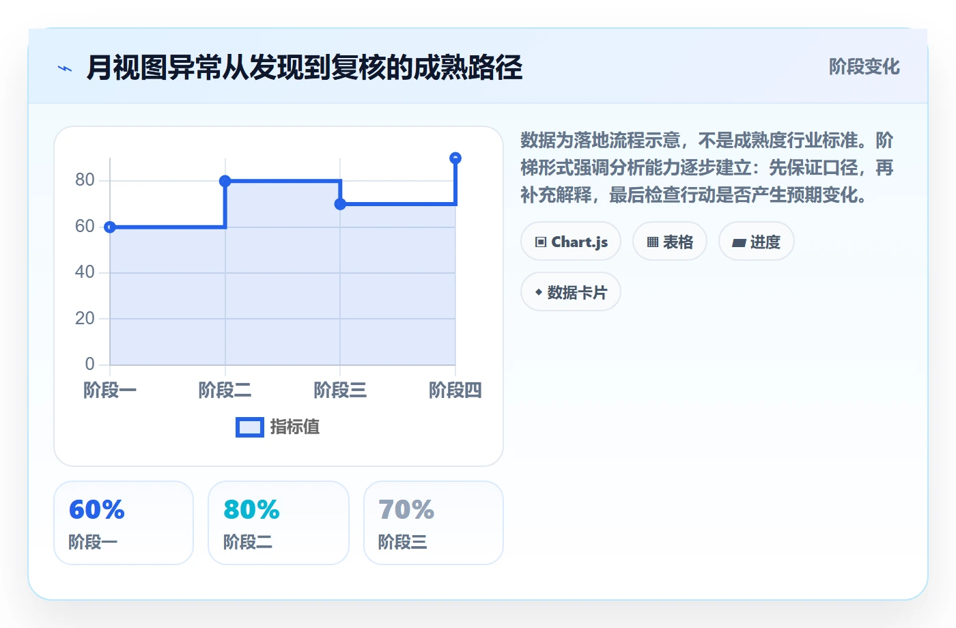956x628 pixels.
Task: Click the y-axis value 60
Action: coord(85,227)
